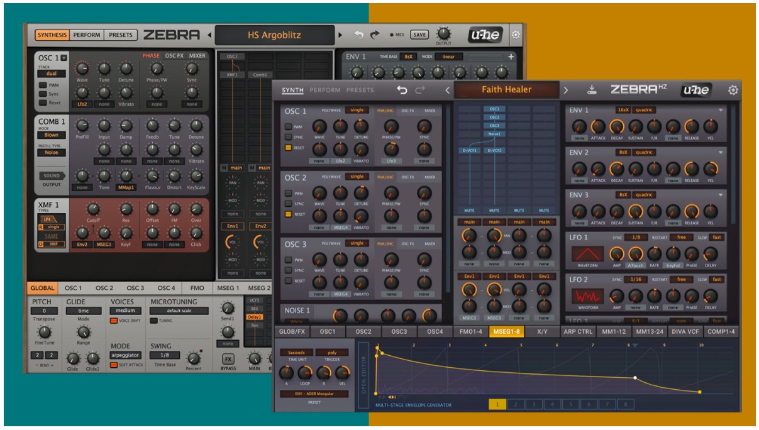
Task: Select the PERFORM tab in Zebra HZ
Action: (325, 90)
